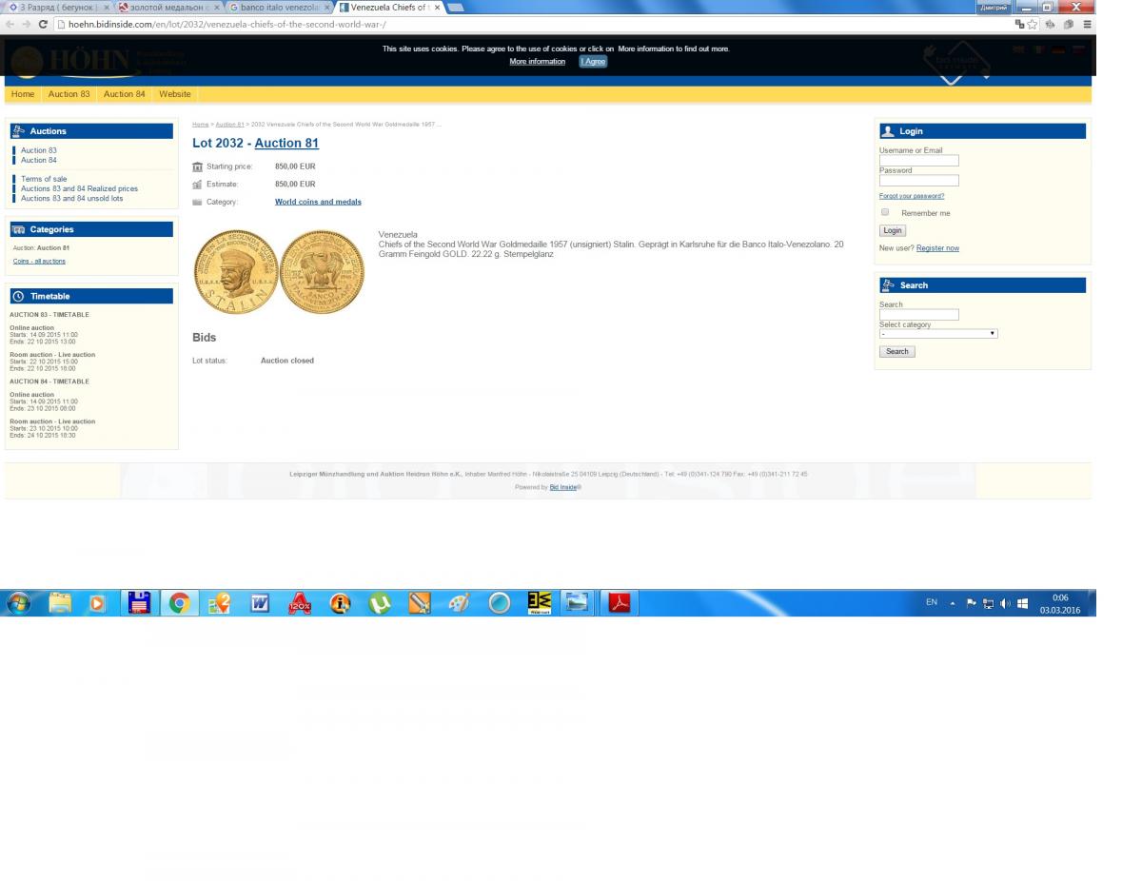Open the Paint palette taskbar icon

(460, 602)
